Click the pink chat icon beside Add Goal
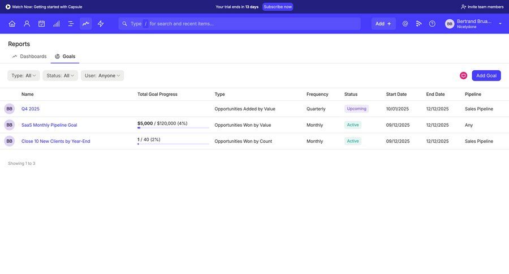 pyautogui.click(x=463, y=75)
